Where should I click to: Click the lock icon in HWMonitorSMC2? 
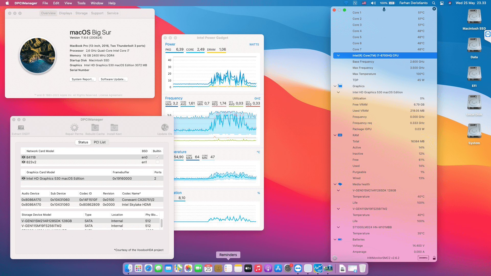pos(434,258)
